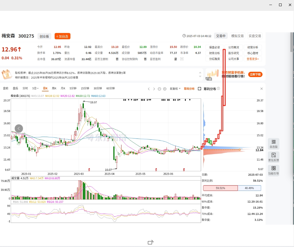Open 自选股 sidebar button
The image size is (294, 247).
(x=273, y=144)
